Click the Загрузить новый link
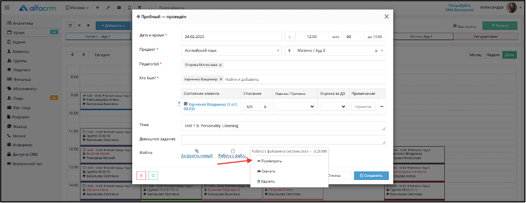 tap(197, 156)
